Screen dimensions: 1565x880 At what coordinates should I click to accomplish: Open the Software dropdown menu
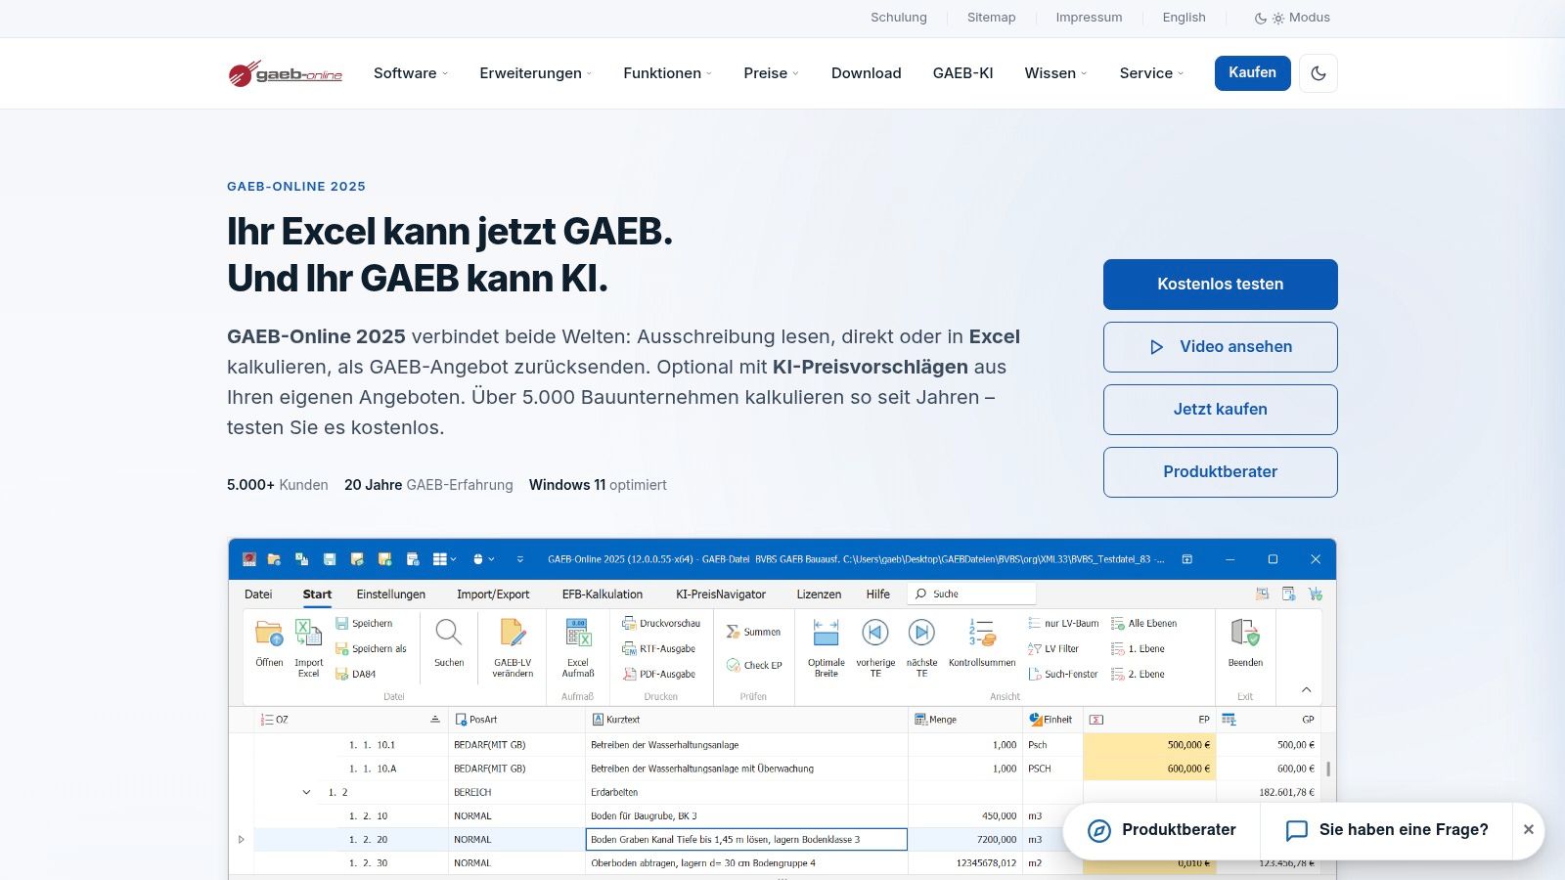pos(411,73)
